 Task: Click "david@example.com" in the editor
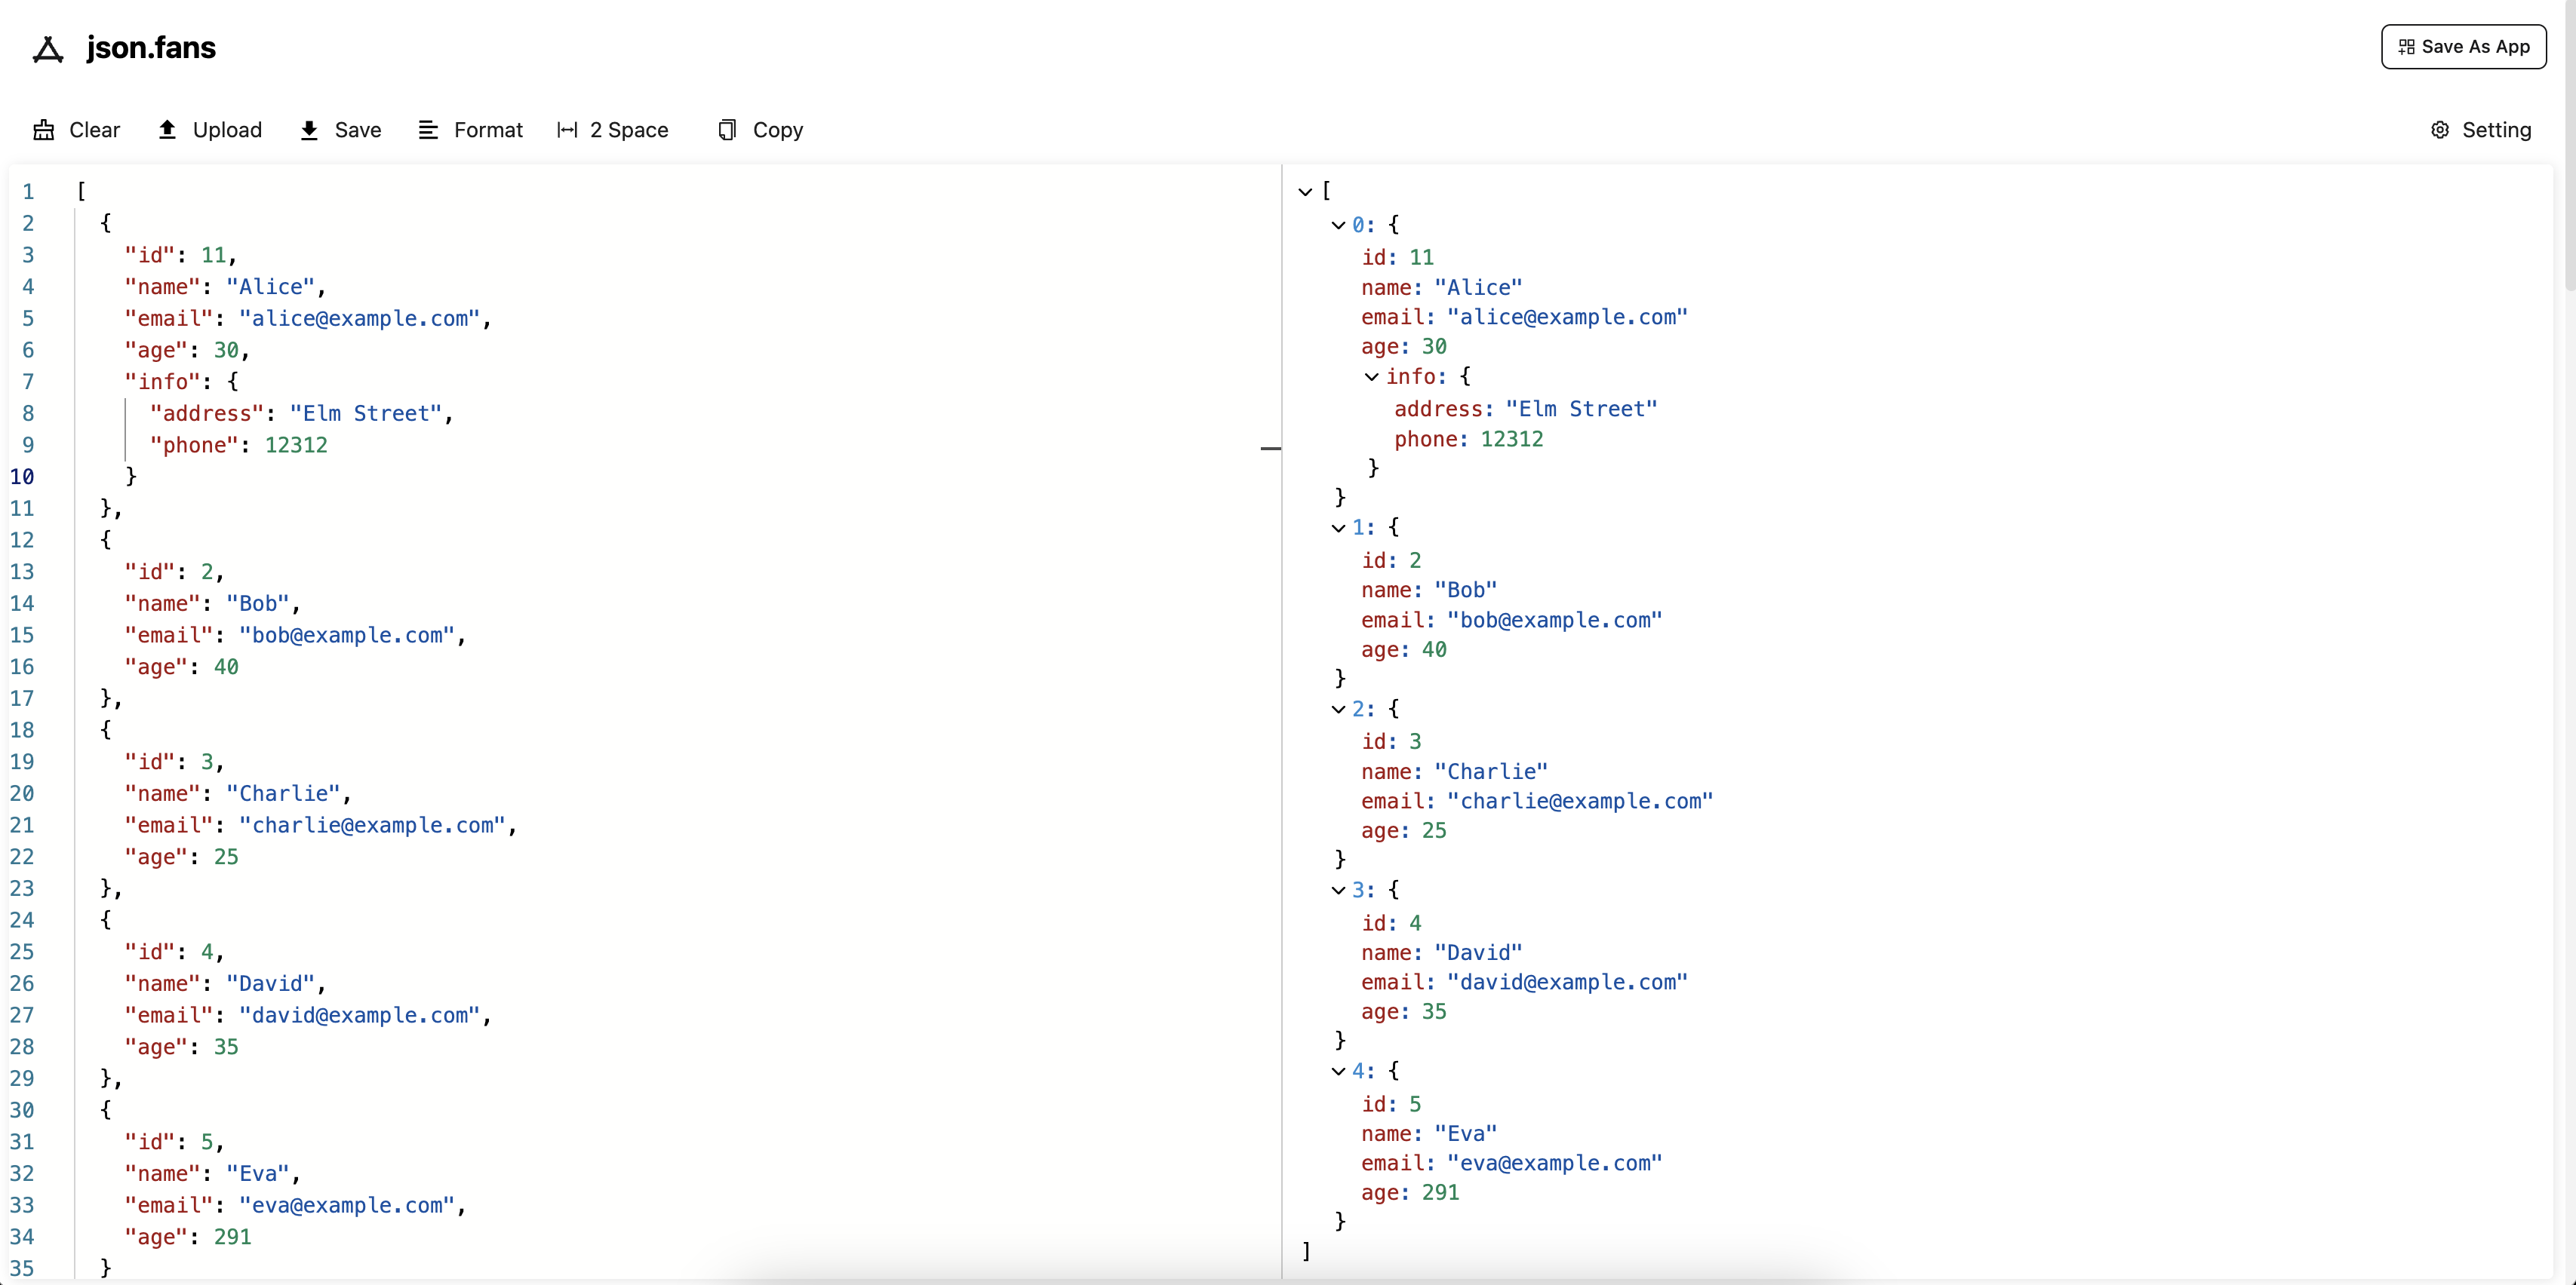click(x=359, y=1015)
